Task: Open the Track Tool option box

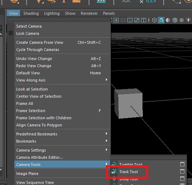Action: (182, 171)
